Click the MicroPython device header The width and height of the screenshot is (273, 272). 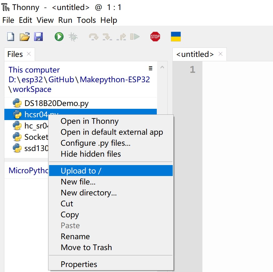(x=28, y=170)
